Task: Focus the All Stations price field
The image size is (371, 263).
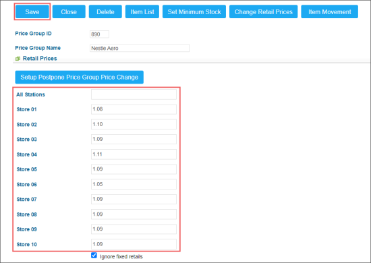Action: [134, 94]
